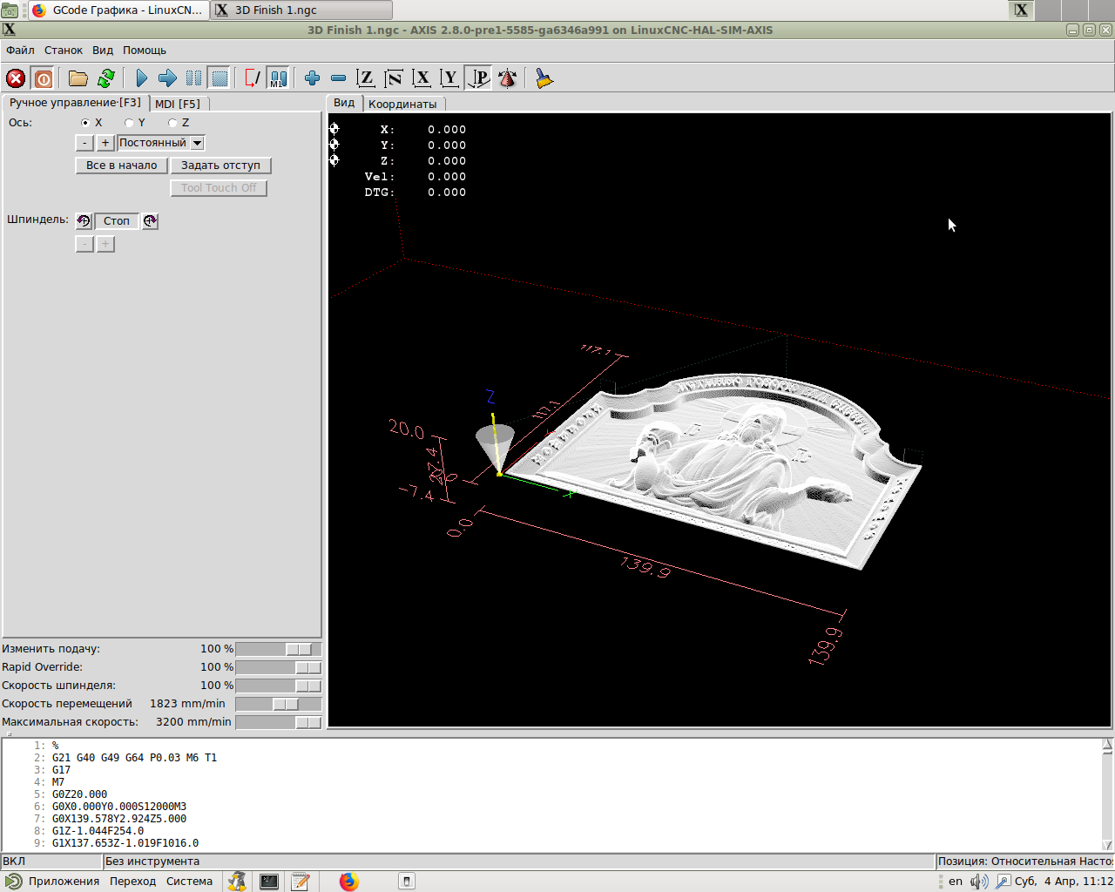Open Система menu in bottom panel
1115x892 pixels.
(189, 882)
